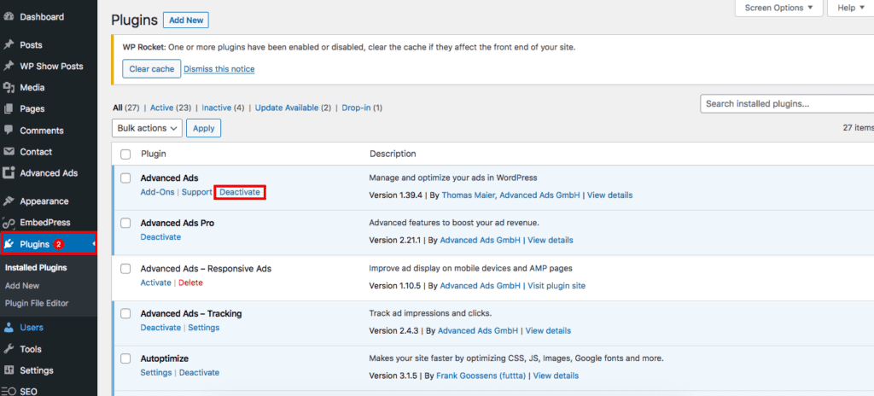The image size is (874, 396).
Task: Check the Autoptimize plugin checkbox
Action: click(x=125, y=358)
